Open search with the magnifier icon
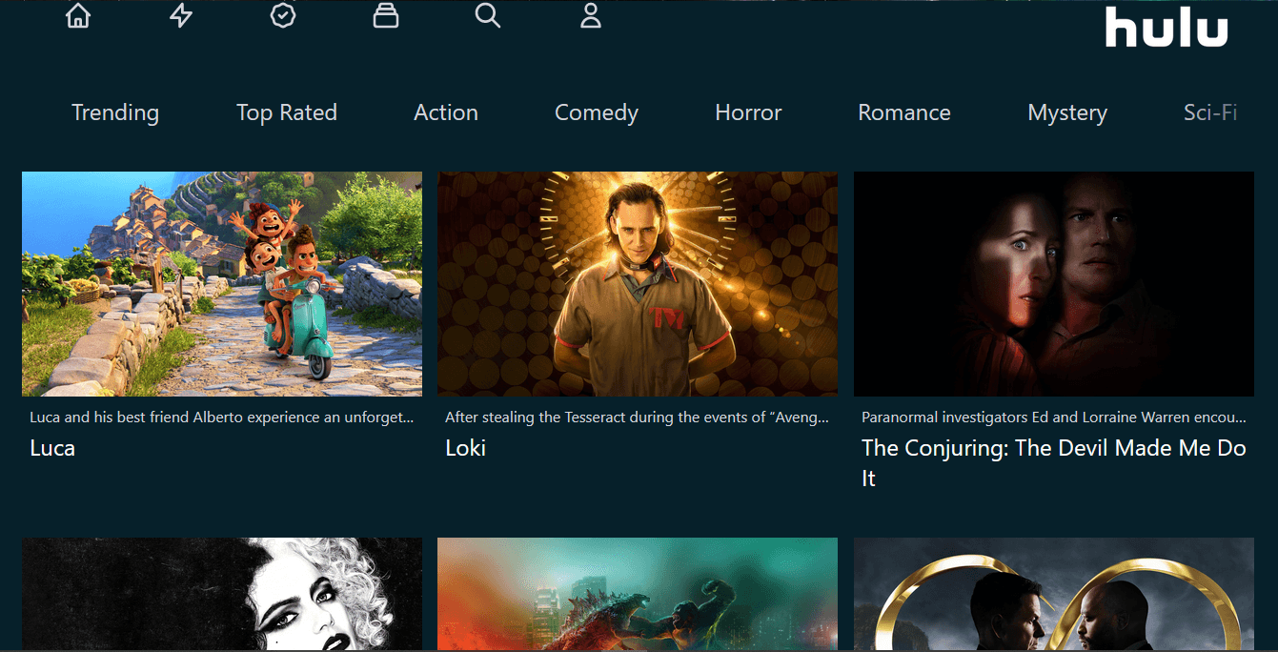 (488, 16)
